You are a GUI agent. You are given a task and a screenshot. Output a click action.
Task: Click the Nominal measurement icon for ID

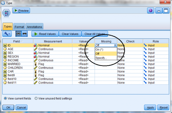click(x=36, y=45)
